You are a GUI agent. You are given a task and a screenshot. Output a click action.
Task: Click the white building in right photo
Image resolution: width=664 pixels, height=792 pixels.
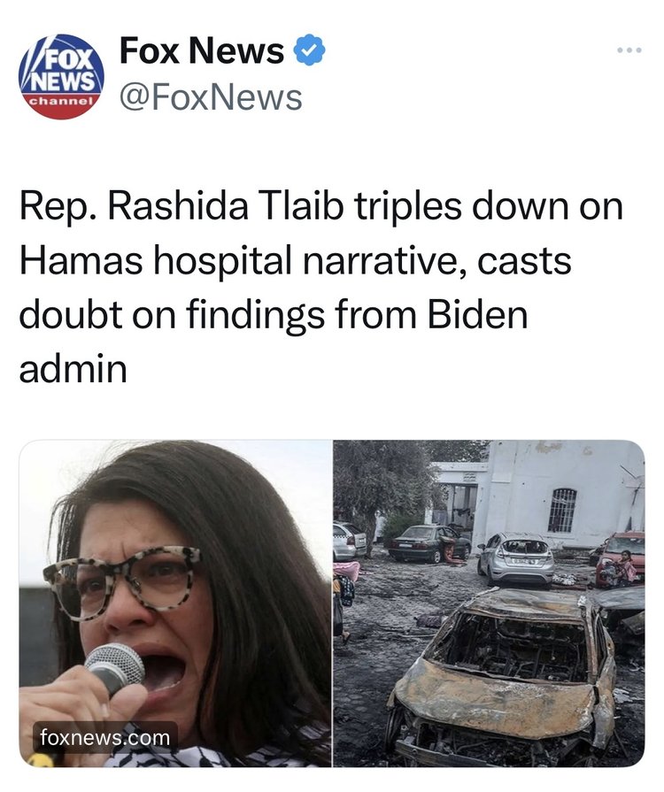[x=563, y=493]
